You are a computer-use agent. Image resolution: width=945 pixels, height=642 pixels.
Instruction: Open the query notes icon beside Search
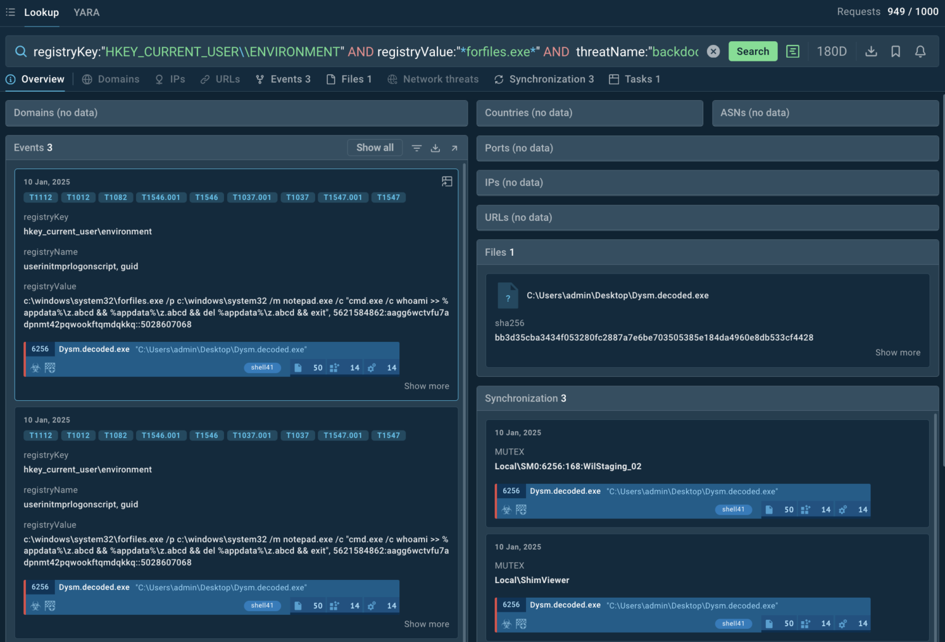coord(793,52)
